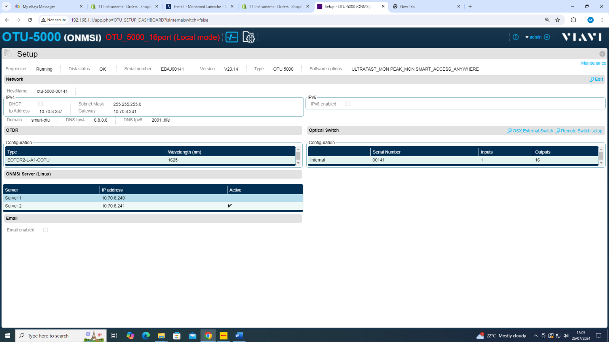Collapse the Setup panel with arrow icon
Viewport: 609px width, 342px height.
click(602, 54)
